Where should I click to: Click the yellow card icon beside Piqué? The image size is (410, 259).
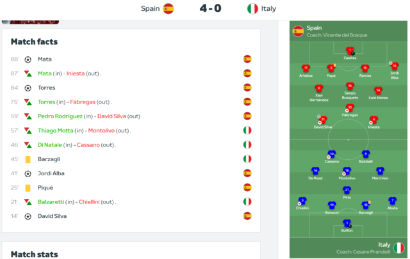point(28,188)
